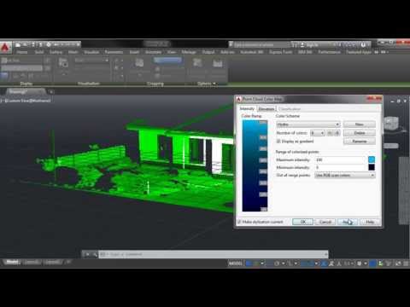Open the Insert ribbon tab
410x307 pixels.
134,52
